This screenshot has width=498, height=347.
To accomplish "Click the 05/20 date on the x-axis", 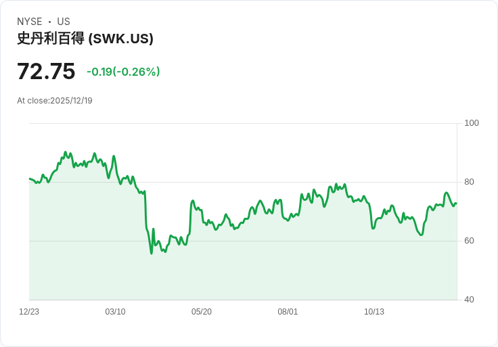I will point(202,312).
